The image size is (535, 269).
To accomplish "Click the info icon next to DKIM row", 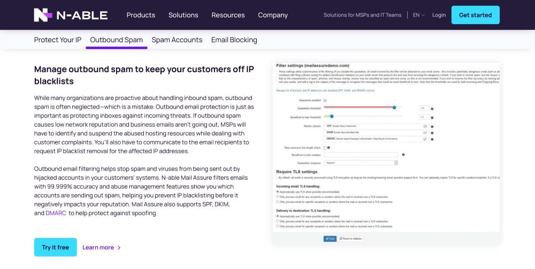I will tap(432, 133).
